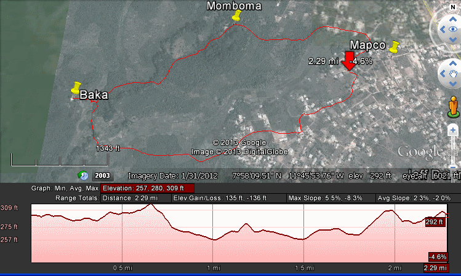Select the Elevation 257, 280, 309 ft label
This screenshot has height=276, width=461.
148,188
